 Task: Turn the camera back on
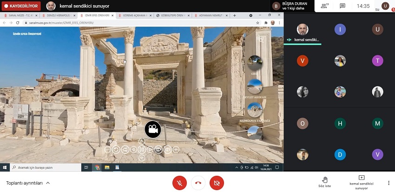point(216,183)
